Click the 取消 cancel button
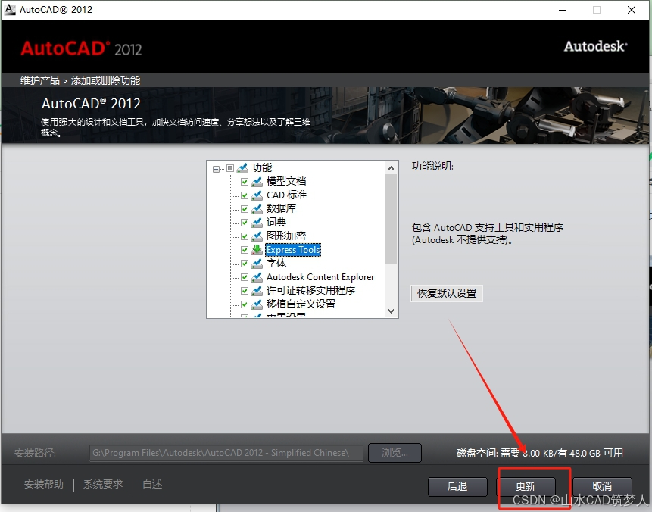Image resolution: width=652 pixels, height=512 pixels. point(602,487)
